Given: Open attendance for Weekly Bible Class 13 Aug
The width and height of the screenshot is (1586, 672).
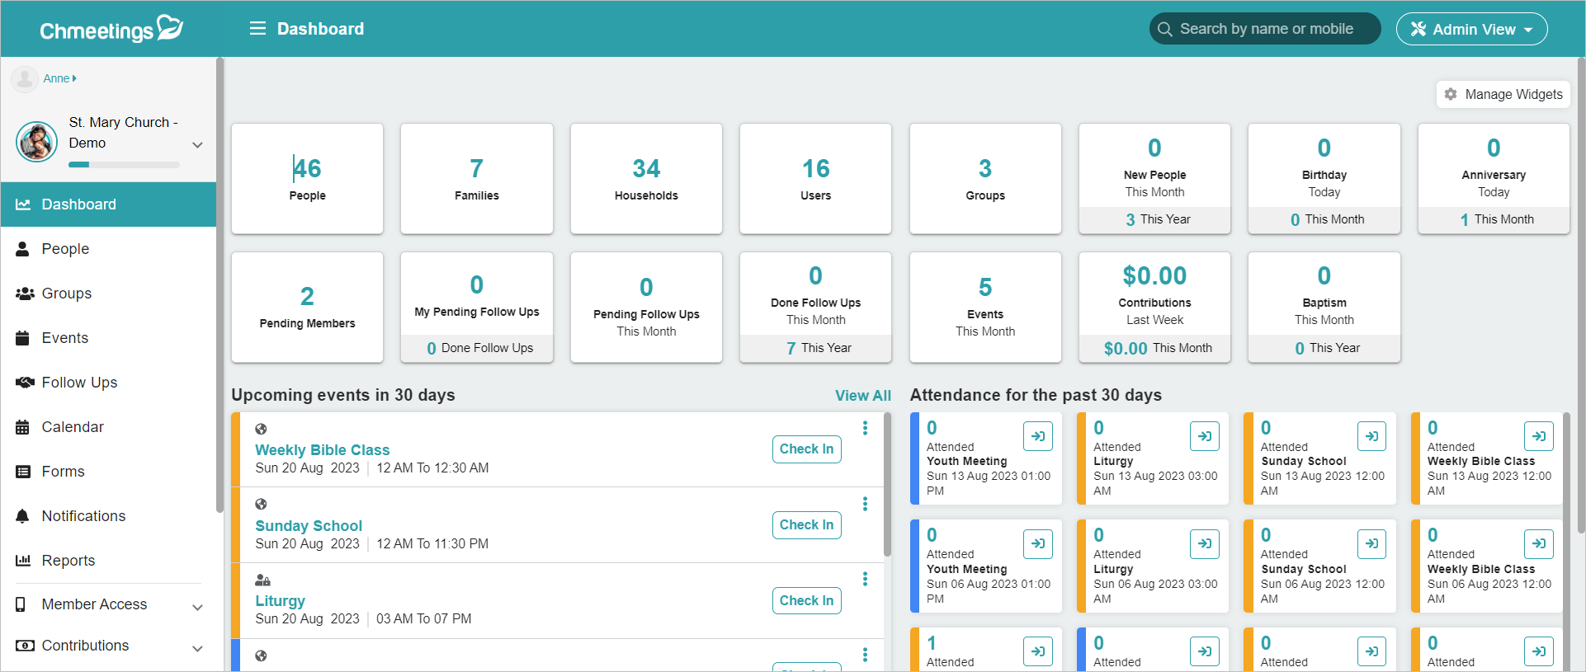Looking at the screenshot, I should (1539, 436).
